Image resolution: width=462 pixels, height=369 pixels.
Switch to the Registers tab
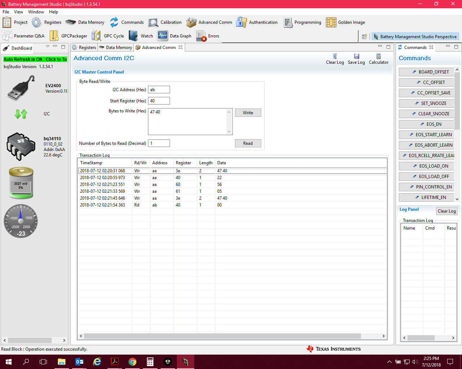(x=84, y=48)
